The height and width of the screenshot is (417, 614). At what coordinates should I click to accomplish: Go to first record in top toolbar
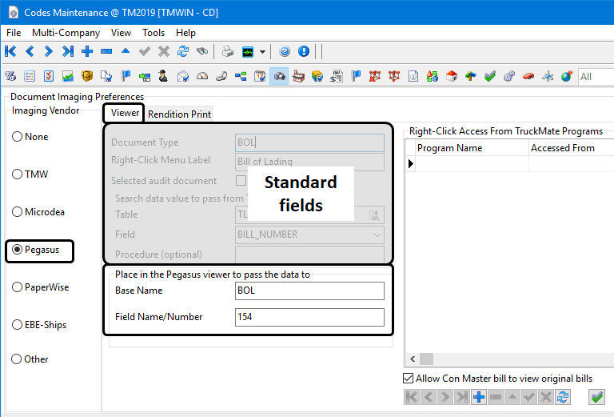click(10, 51)
